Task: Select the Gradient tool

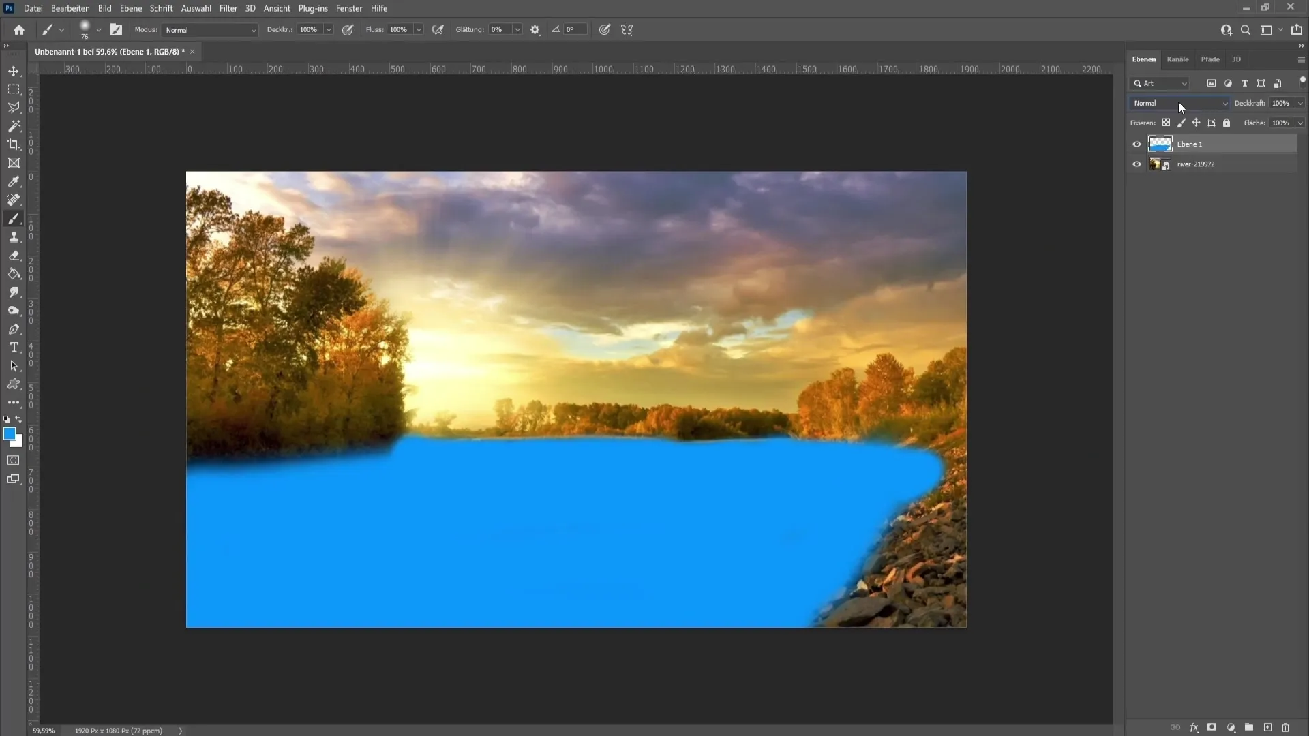Action: pos(14,273)
